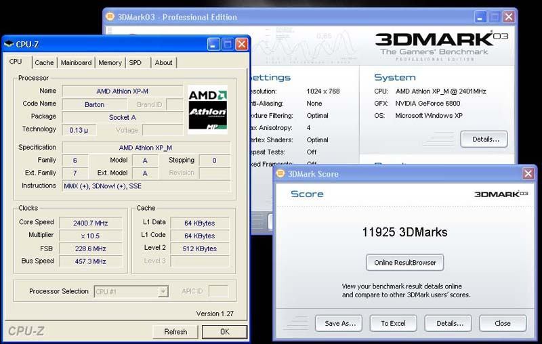Screen dimensions: 542x344
Task: Switch to the CPU tab in CPU-Z
Action: coord(16,62)
